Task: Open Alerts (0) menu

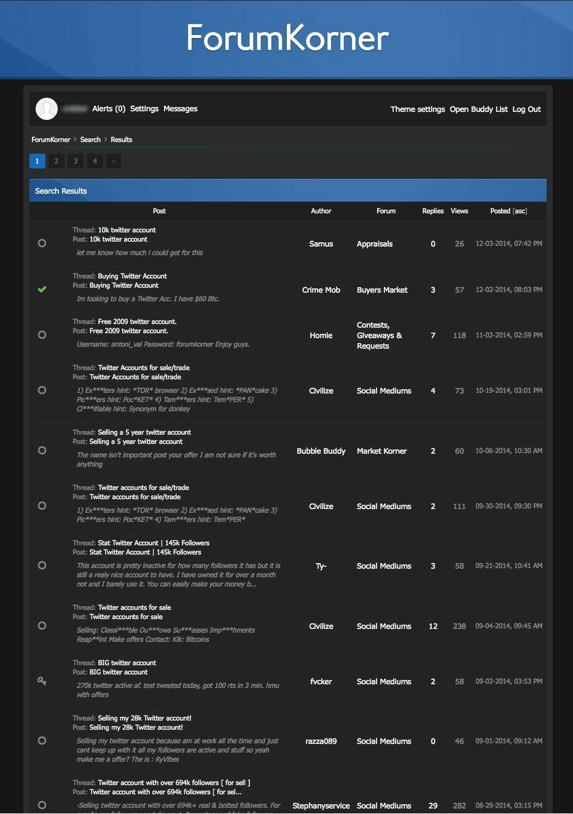Action: click(109, 109)
